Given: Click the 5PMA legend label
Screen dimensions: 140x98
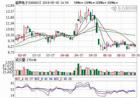Looking at the screenshot, I should tap(78, 3).
